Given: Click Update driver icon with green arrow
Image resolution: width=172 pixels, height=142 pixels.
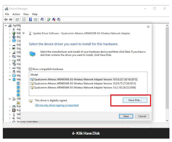Looking at the screenshot, I should (x=49, y=19).
